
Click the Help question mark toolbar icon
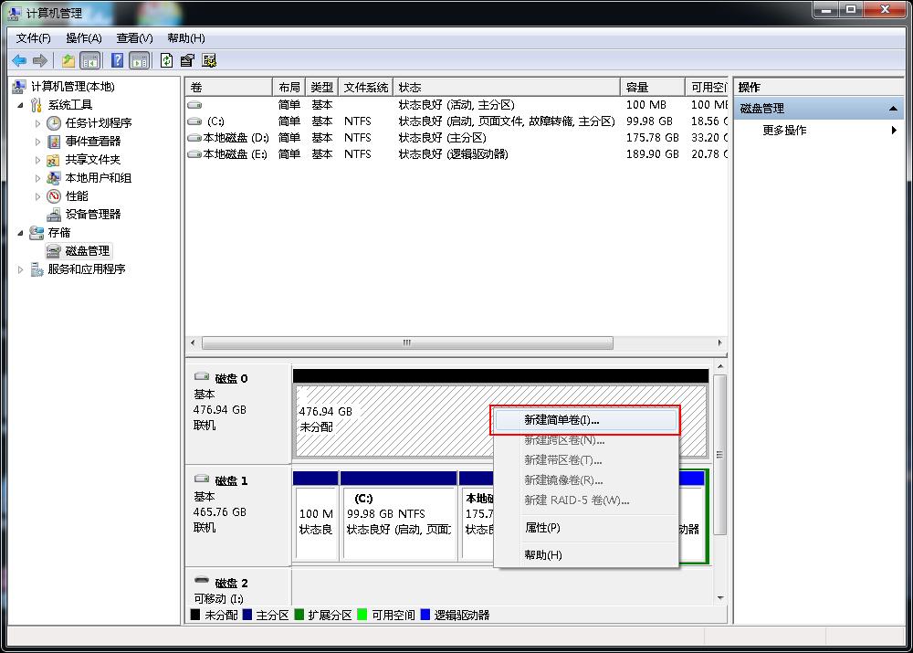116,60
